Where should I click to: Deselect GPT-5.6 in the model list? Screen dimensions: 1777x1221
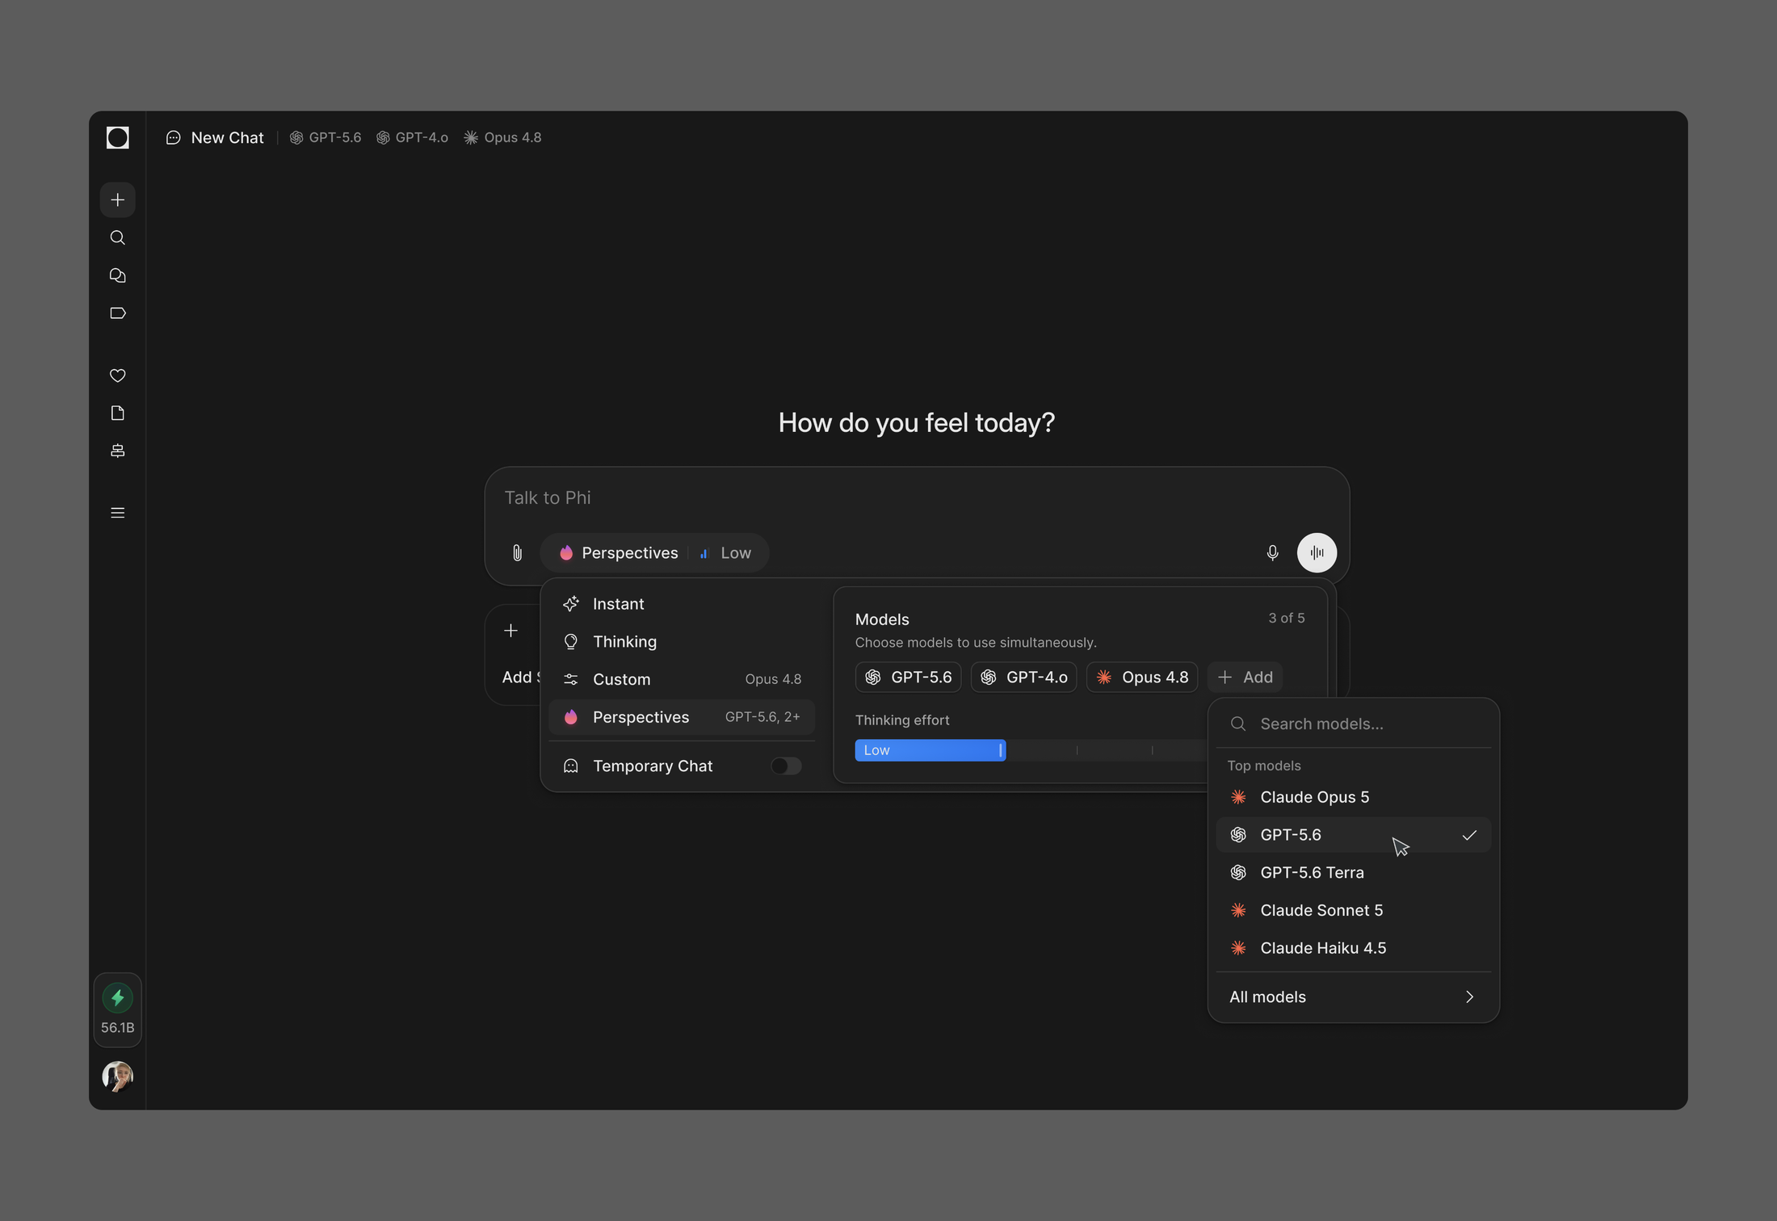tap(1353, 835)
